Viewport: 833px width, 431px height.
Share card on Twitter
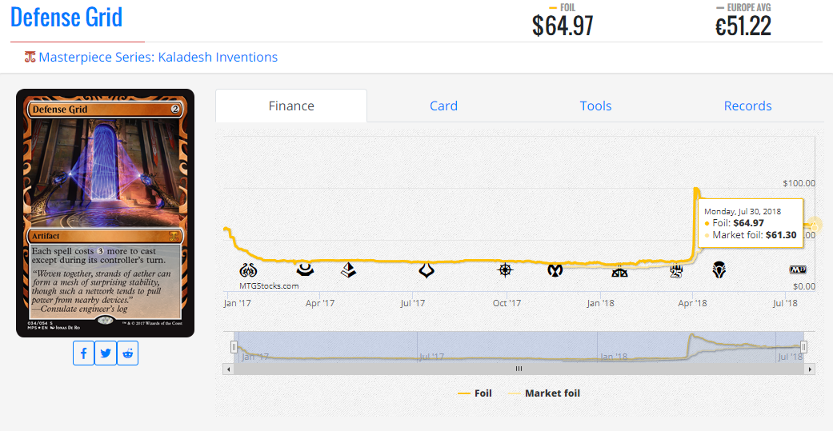coord(106,353)
